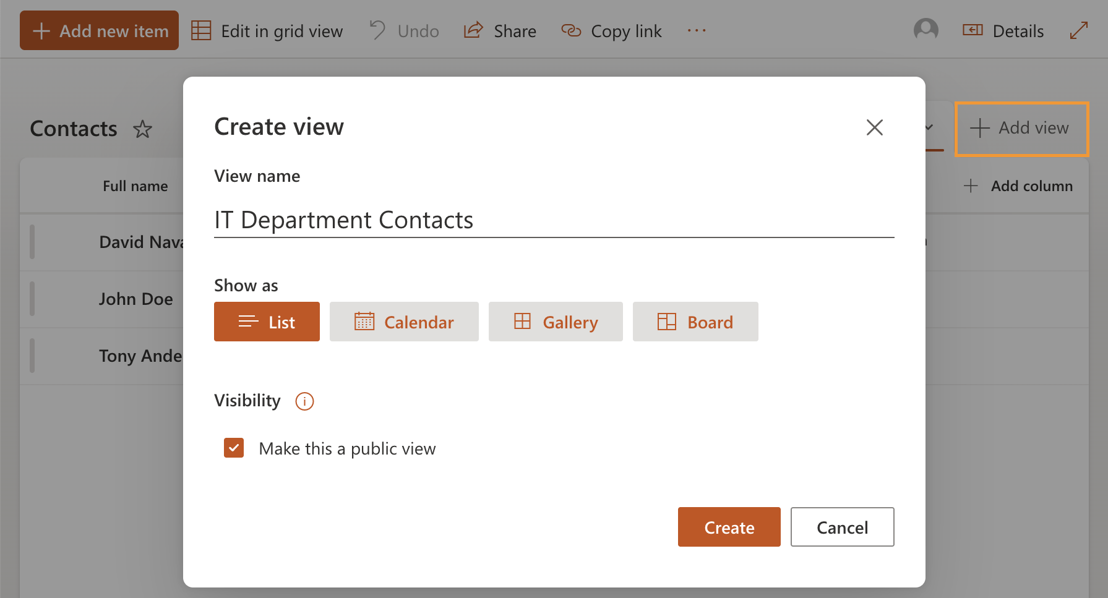Open your account avatar menu
This screenshot has height=598, width=1108.
click(x=925, y=30)
